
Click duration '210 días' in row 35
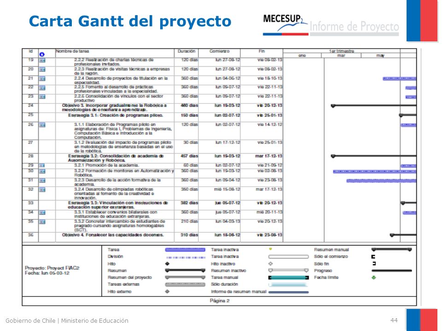pyautogui.click(x=189, y=222)
